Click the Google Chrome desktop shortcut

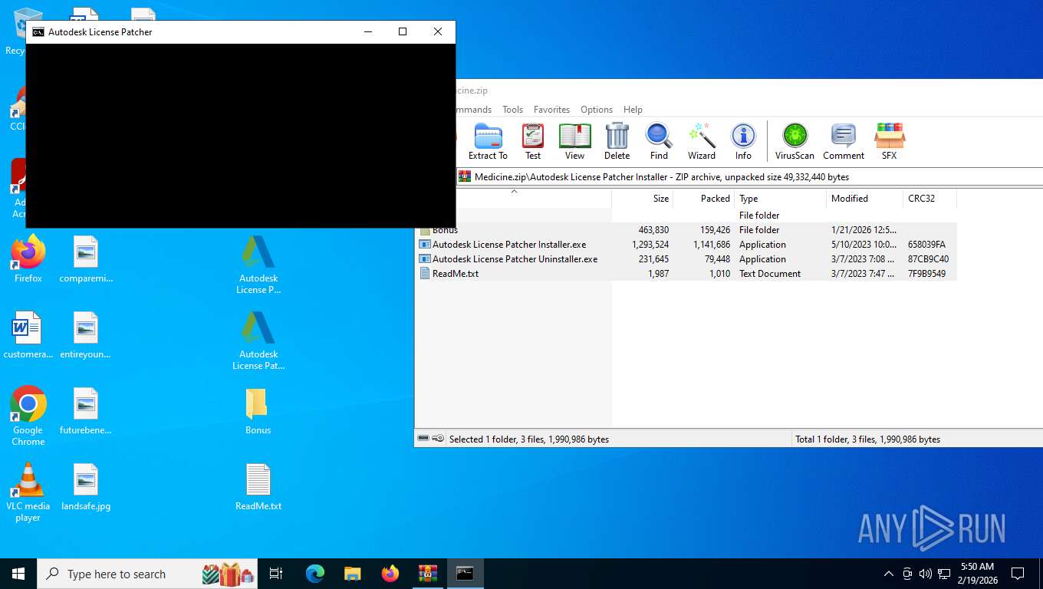click(x=28, y=416)
